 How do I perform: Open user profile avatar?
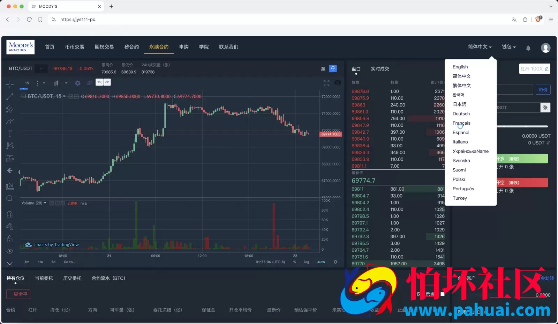point(545,48)
